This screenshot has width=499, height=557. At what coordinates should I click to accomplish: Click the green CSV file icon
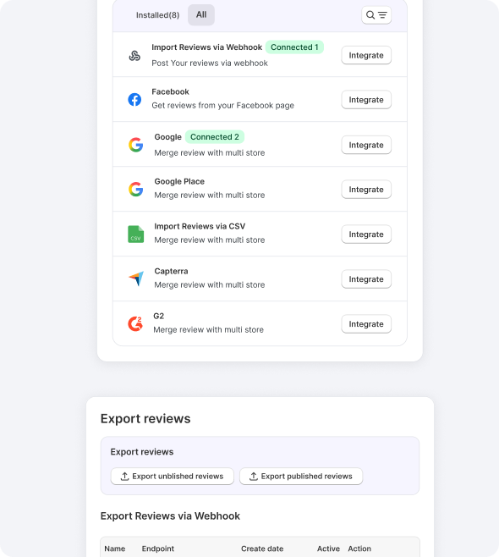(135, 234)
